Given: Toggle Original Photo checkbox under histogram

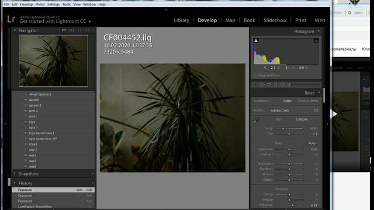Looking at the screenshot, I should (x=255, y=75).
